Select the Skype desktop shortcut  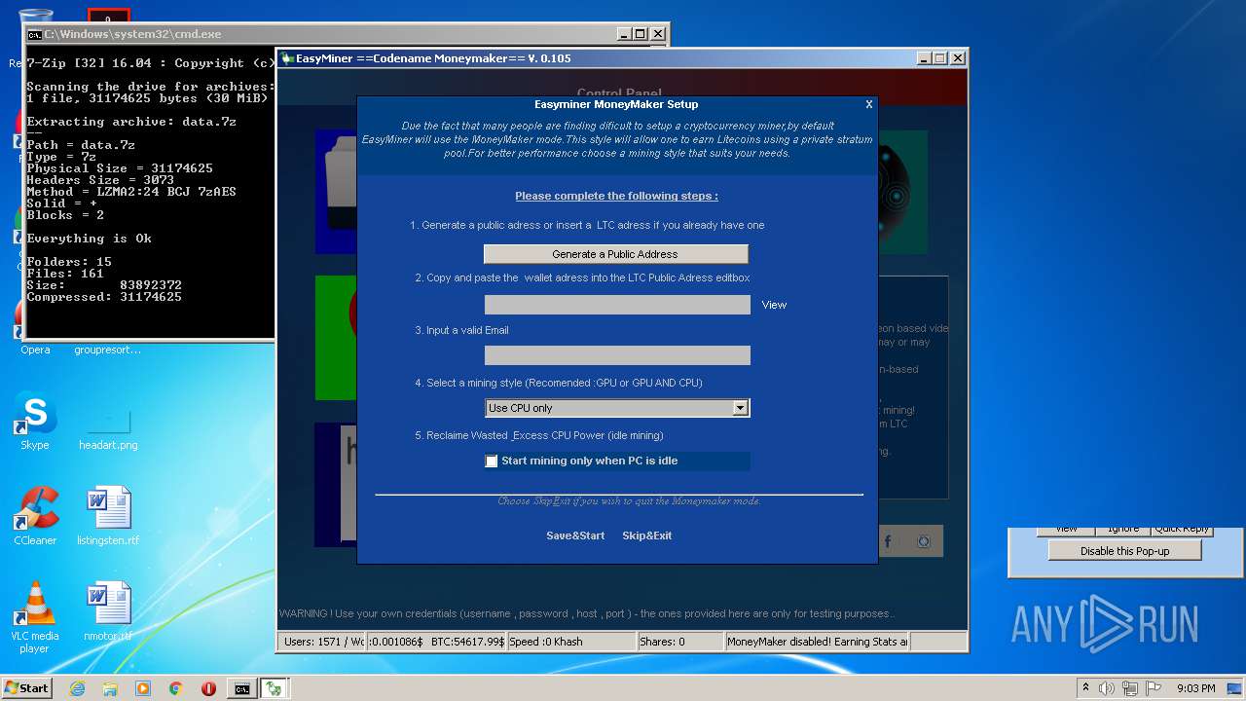(35, 422)
